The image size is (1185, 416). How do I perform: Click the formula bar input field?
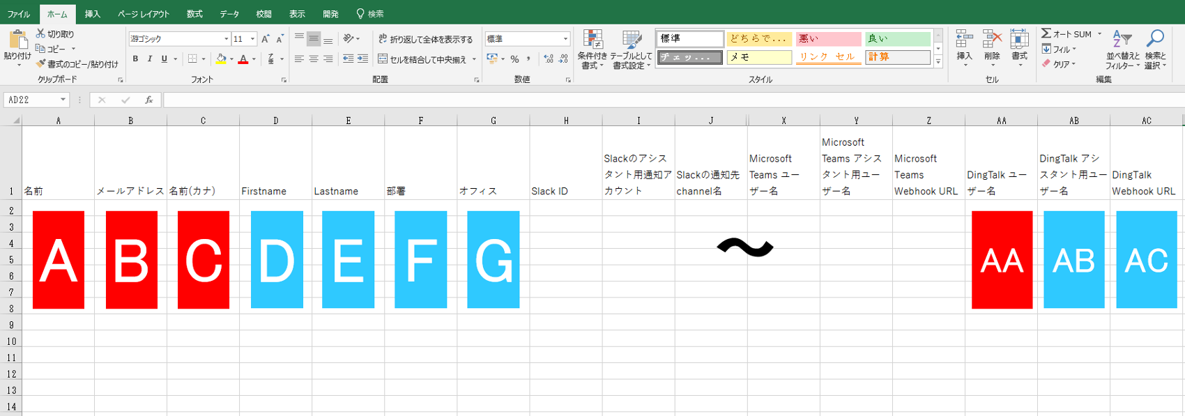click(x=673, y=100)
